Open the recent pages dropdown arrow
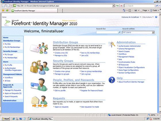The width and height of the screenshot is (161, 121). click(x=11, y=6)
